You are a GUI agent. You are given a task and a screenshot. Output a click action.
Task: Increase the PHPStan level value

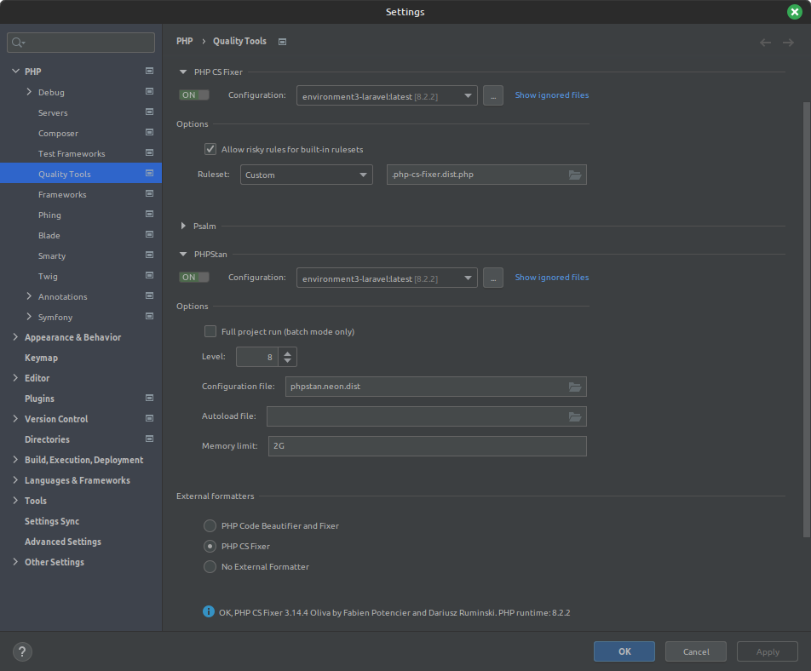point(288,353)
